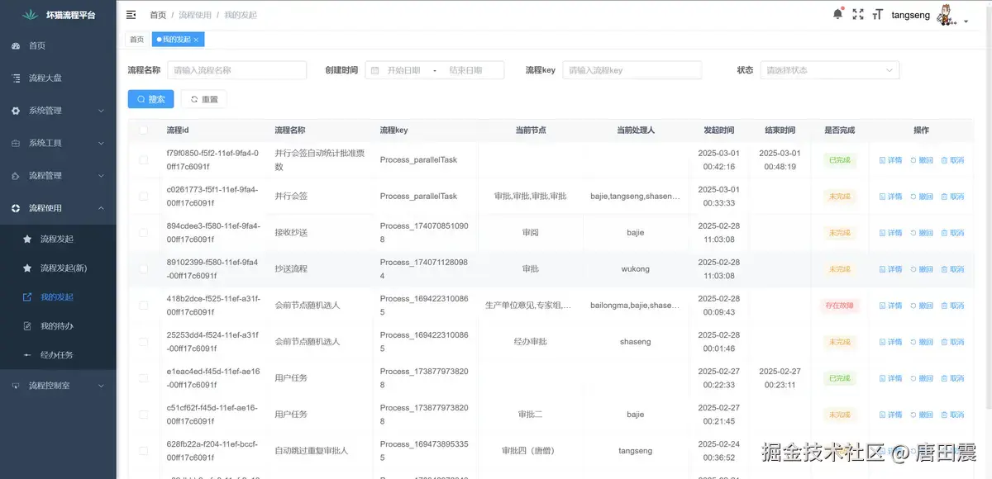Open 详情 for the 接收抄送 row
This screenshot has height=479, width=992.
point(890,233)
